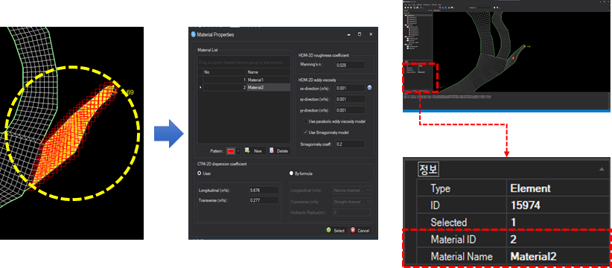Click the Type row in info panel
This screenshot has width=612, height=268.
click(513, 188)
